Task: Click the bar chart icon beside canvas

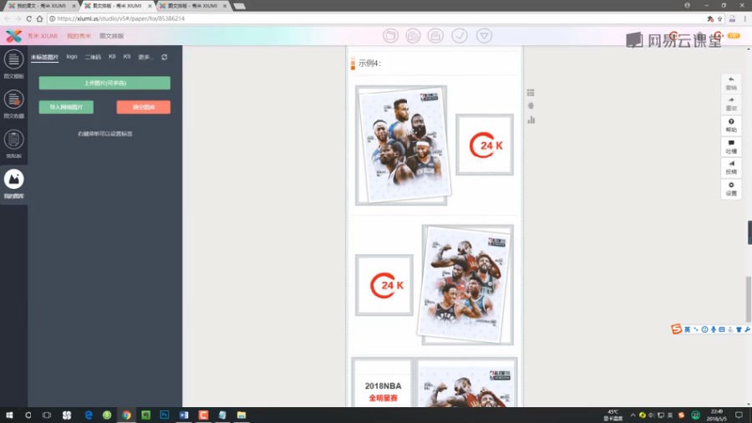Action: tap(531, 120)
